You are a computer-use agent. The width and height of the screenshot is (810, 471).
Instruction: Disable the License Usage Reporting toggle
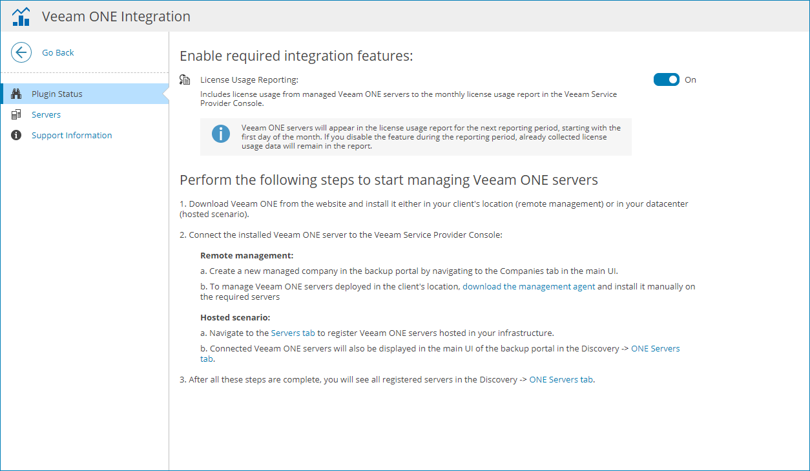point(666,80)
